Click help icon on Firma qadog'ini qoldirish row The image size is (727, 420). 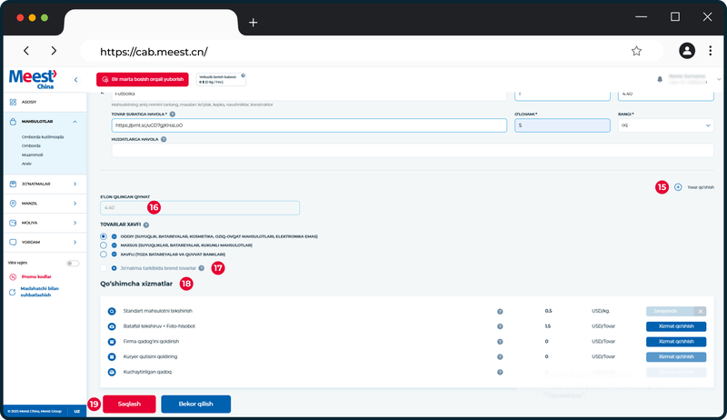(500, 342)
